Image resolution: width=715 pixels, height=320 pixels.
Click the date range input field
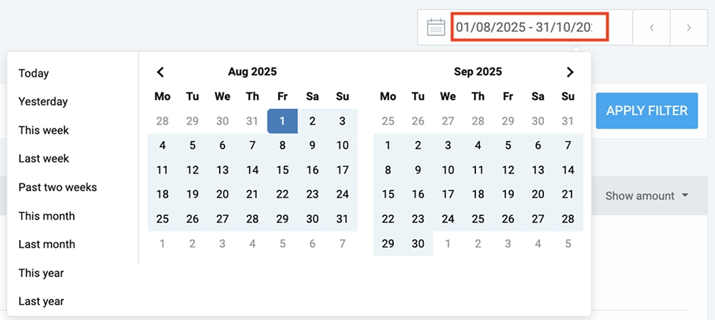click(x=529, y=27)
